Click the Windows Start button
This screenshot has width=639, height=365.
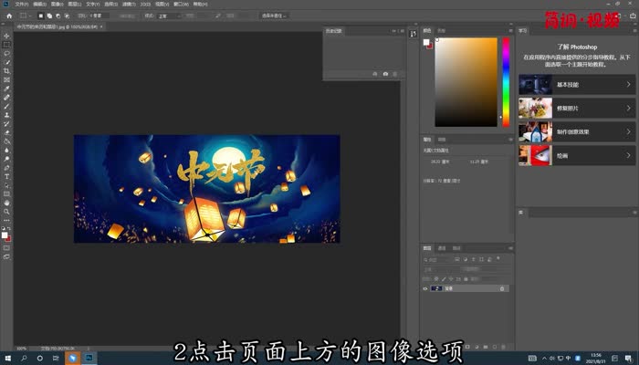point(5,359)
